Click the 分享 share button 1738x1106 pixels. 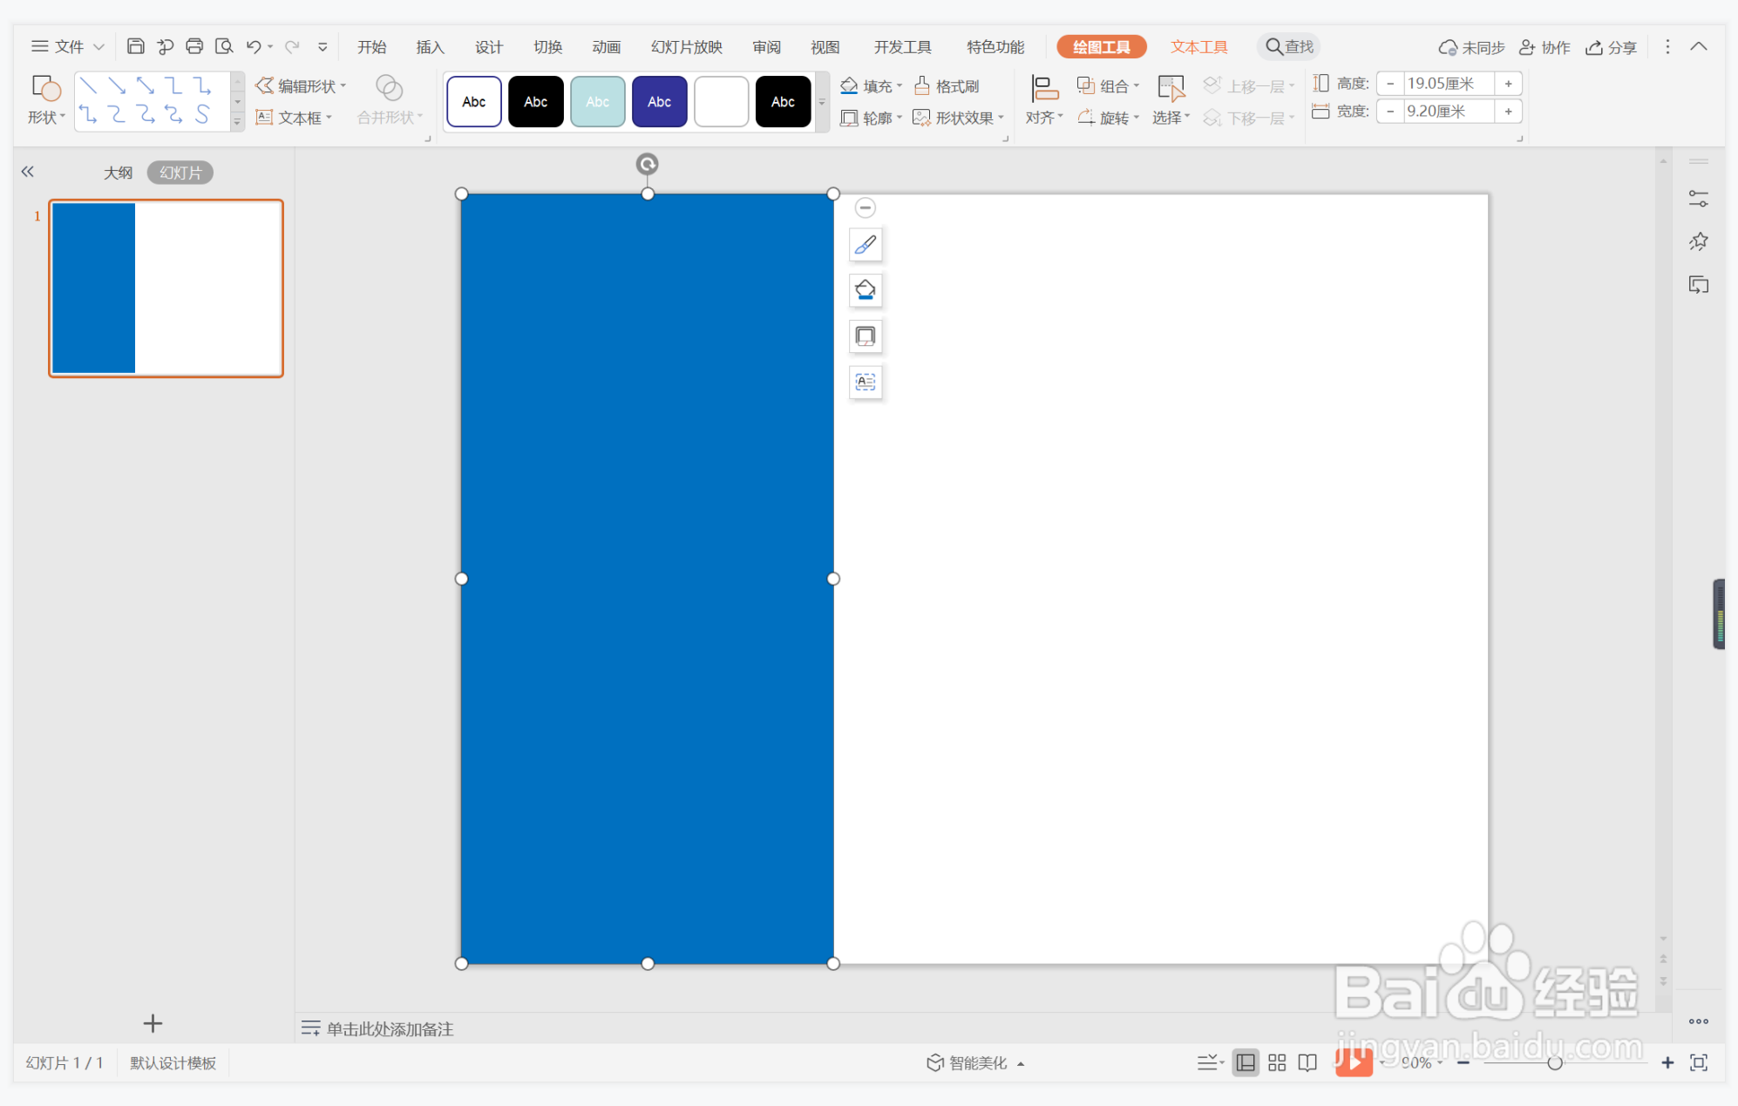[x=1612, y=47]
